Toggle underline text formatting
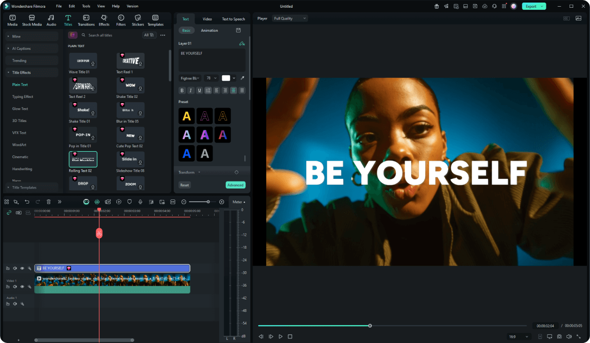Viewport: 590px width, 343px height. 199,90
